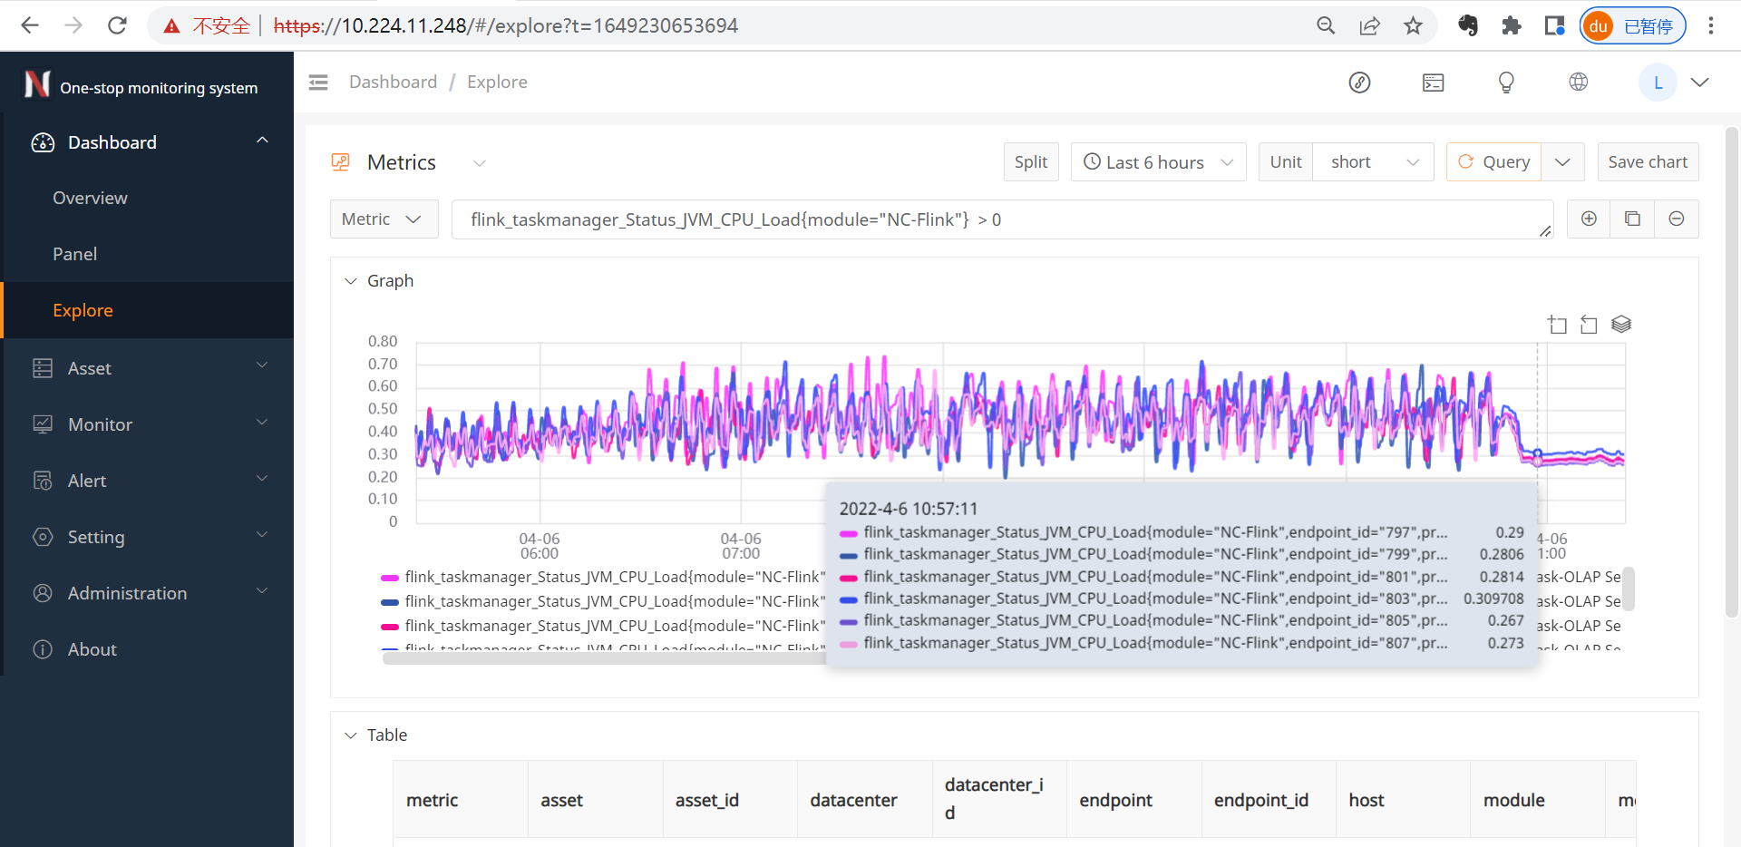Click the Split button
The height and width of the screenshot is (847, 1741).
pyautogui.click(x=1030, y=162)
